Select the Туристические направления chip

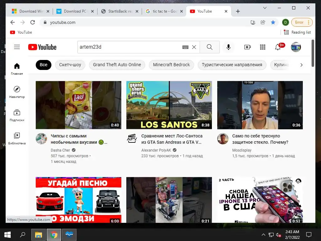coord(232,65)
